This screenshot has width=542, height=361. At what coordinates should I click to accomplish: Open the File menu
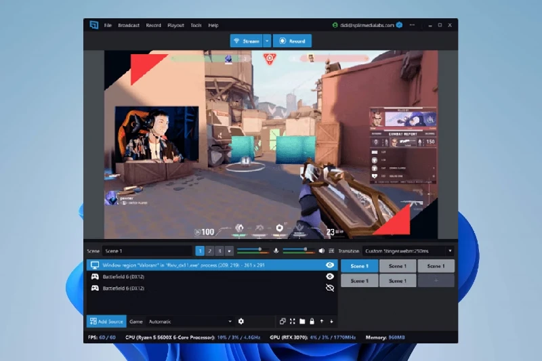tap(108, 25)
